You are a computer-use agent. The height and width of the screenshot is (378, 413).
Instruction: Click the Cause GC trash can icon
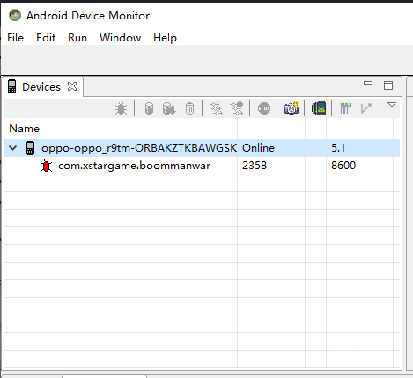[x=189, y=108]
